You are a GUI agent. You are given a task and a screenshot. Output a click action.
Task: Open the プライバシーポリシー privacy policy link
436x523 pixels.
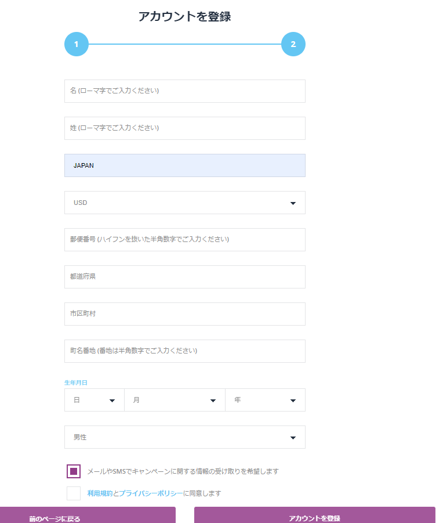coord(151,493)
